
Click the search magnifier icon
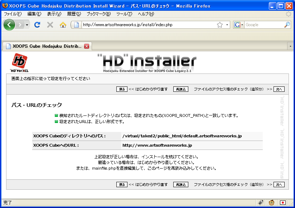(287, 25)
